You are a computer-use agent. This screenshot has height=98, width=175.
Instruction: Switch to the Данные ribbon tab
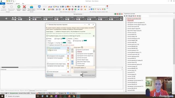17,4
